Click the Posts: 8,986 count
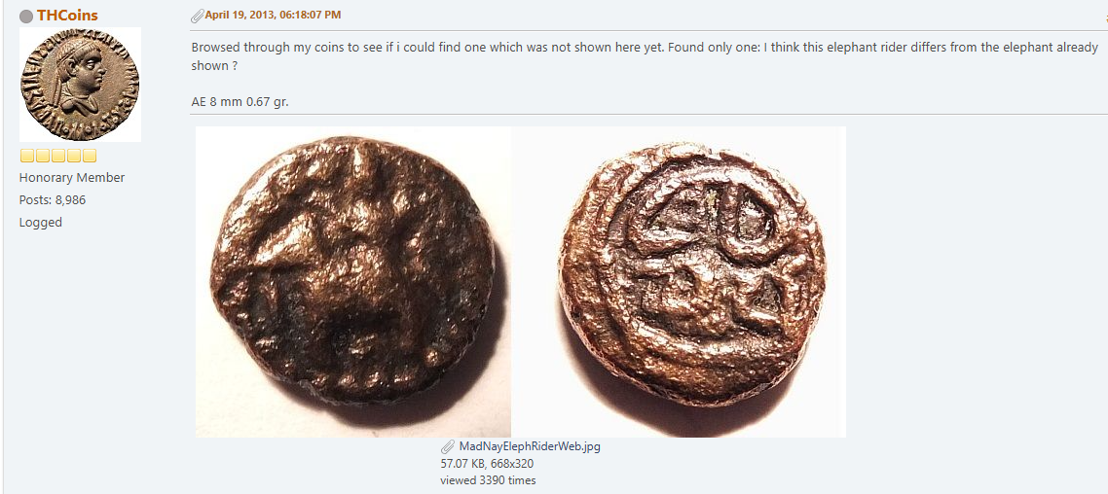 click(53, 200)
